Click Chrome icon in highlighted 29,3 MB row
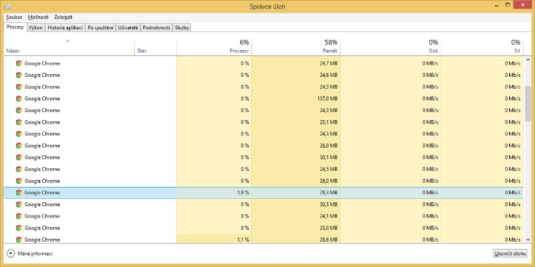Viewport: 535px width, 267px height. click(19, 193)
